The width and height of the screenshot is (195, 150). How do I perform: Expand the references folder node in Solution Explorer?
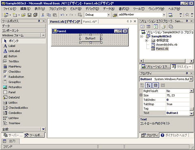pyautogui.click(x=146, y=40)
